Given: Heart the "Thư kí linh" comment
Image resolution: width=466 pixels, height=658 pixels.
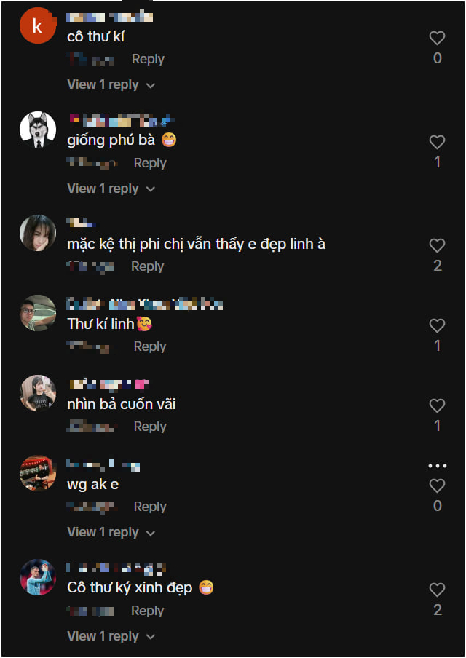Looking at the screenshot, I should click(437, 326).
